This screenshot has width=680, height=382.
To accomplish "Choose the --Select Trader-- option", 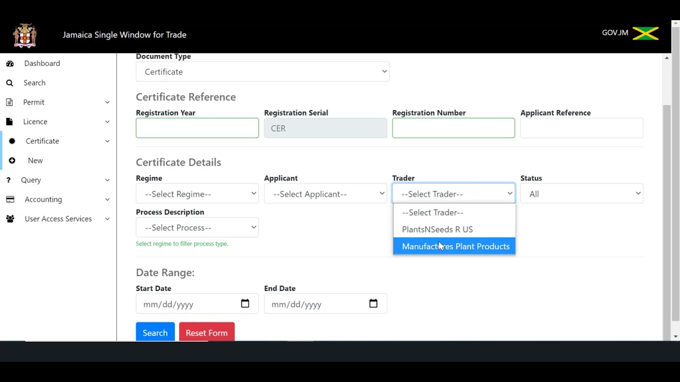I will pyautogui.click(x=454, y=212).
